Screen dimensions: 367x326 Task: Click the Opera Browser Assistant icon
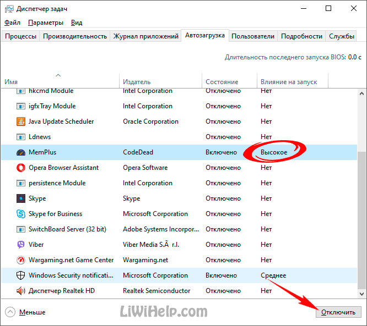[x=21, y=168]
